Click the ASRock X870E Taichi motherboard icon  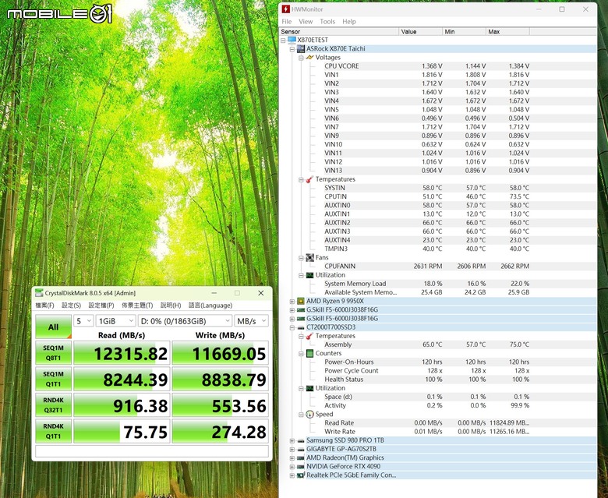point(301,49)
